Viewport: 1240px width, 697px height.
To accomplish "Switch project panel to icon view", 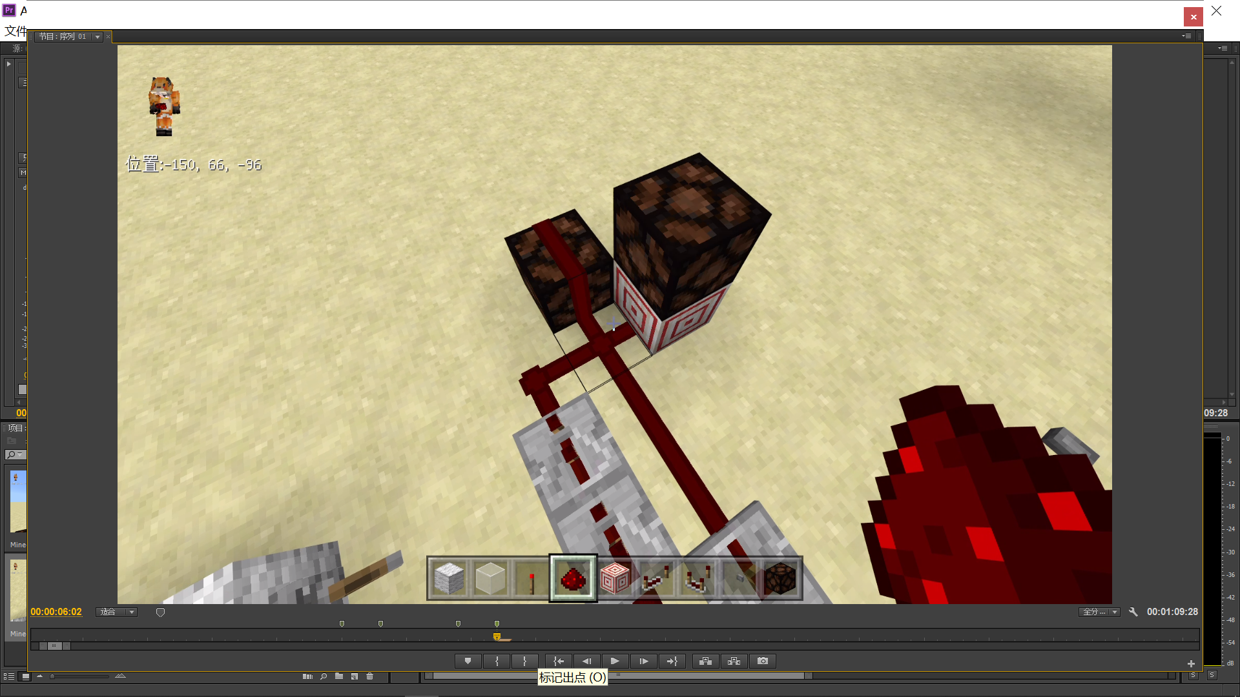I will click(x=25, y=676).
